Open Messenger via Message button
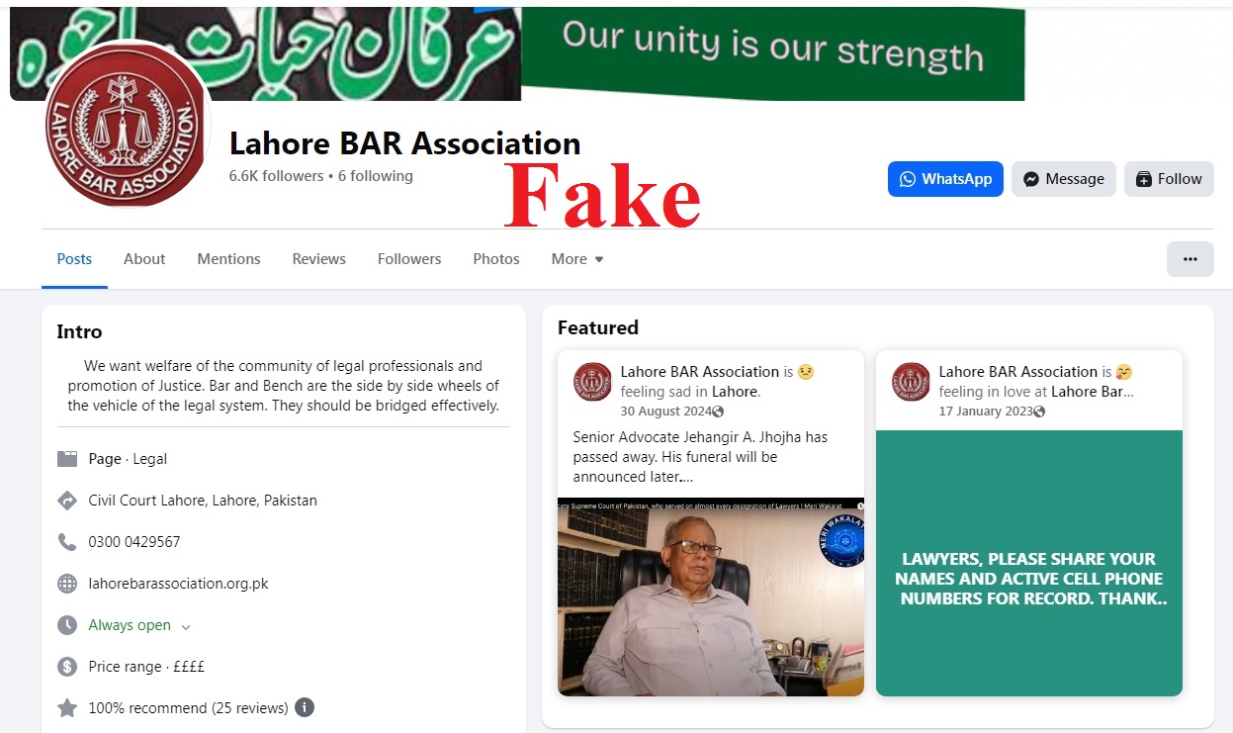The width and height of the screenshot is (1233, 733). [x=1063, y=179]
